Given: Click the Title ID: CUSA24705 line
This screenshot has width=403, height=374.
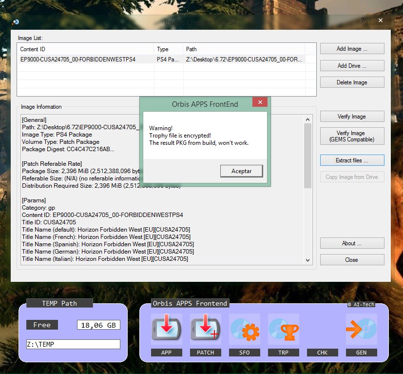Looking at the screenshot, I should tap(49, 222).
